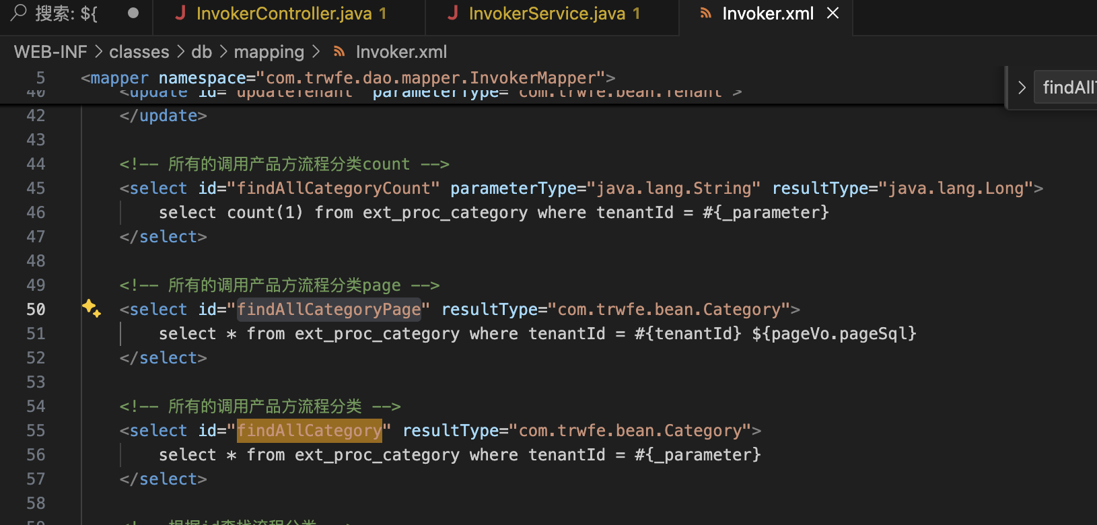Click the unsaved dot on the search tab

(x=133, y=13)
